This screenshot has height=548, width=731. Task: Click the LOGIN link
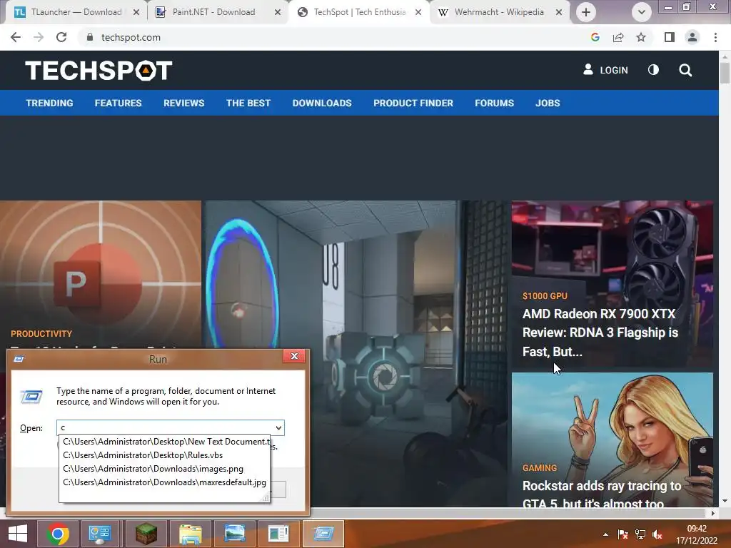[605, 70]
